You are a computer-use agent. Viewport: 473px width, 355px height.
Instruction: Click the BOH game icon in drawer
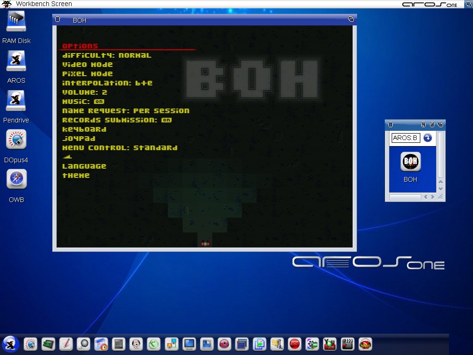410,162
